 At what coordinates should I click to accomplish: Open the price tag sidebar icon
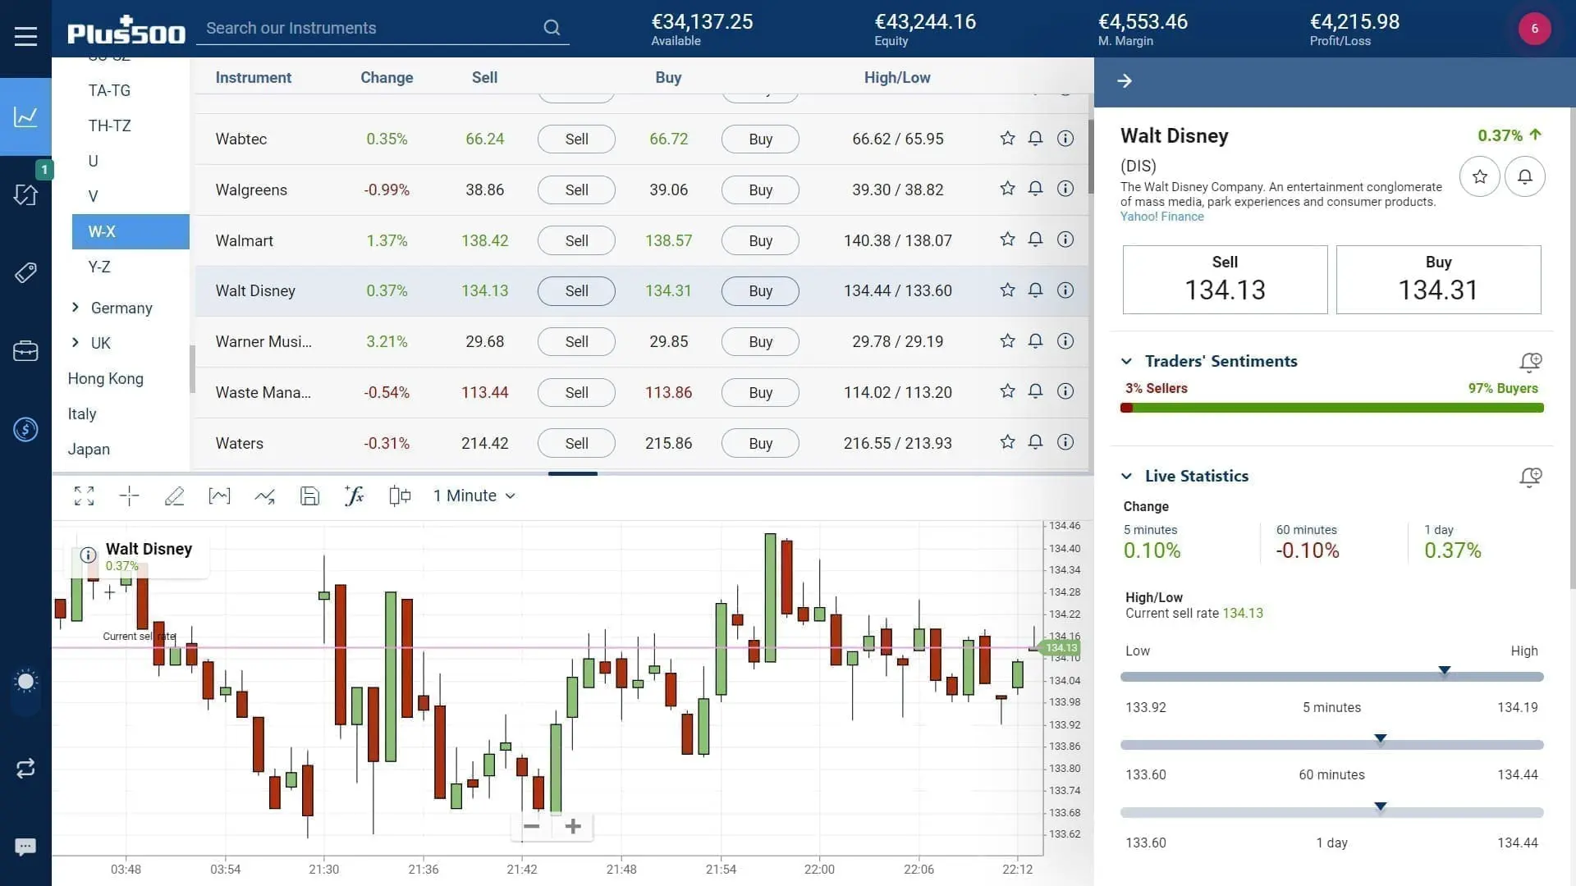click(x=25, y=272)
